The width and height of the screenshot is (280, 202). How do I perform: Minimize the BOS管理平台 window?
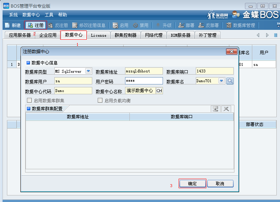click(250, 6)
